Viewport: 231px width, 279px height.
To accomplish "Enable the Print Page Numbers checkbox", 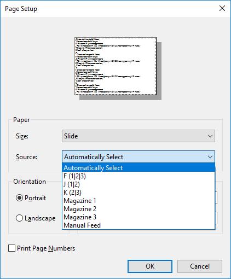I will 11,248.
